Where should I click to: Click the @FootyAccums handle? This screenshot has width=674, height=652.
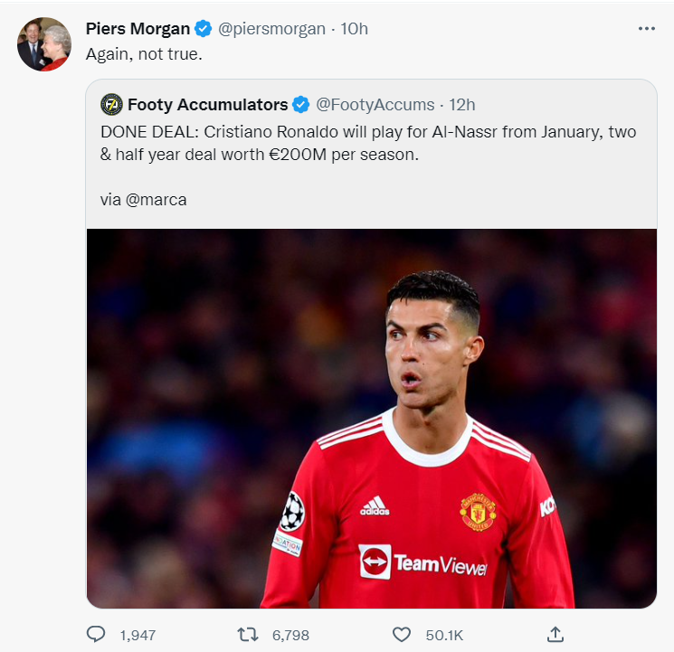[x=375, y=104]
